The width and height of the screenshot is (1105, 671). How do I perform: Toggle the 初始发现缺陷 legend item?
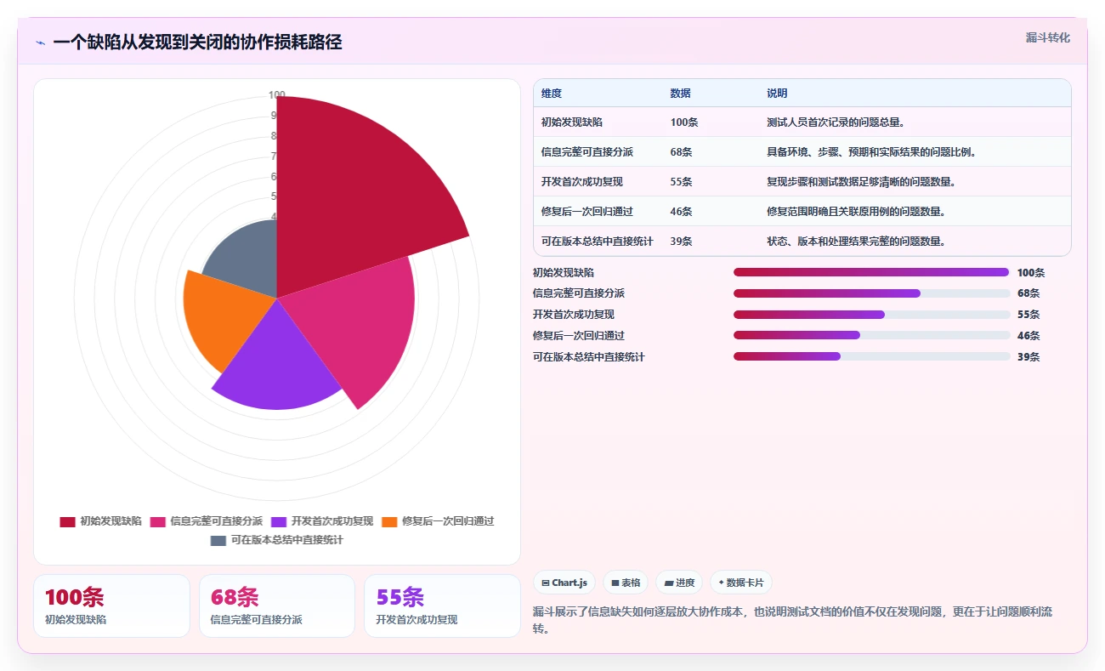coord(100,521)
